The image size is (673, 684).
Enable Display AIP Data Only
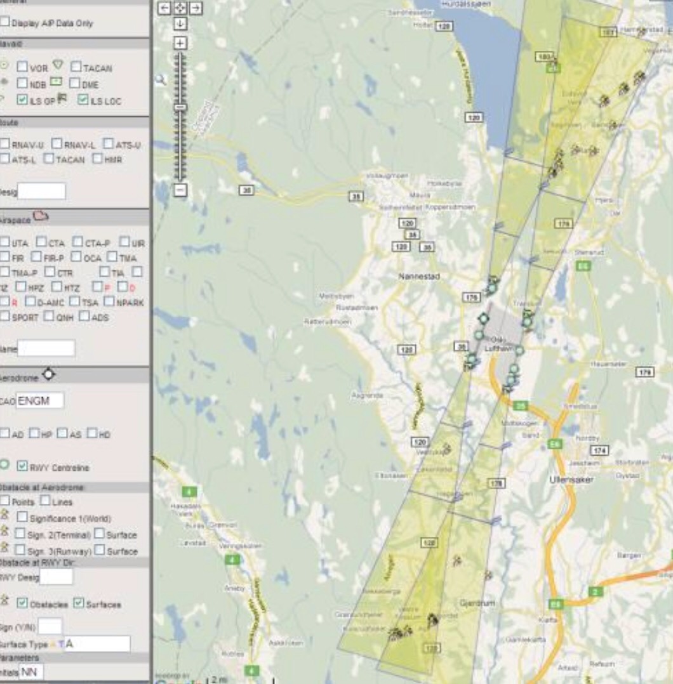[x=5, y=21]
